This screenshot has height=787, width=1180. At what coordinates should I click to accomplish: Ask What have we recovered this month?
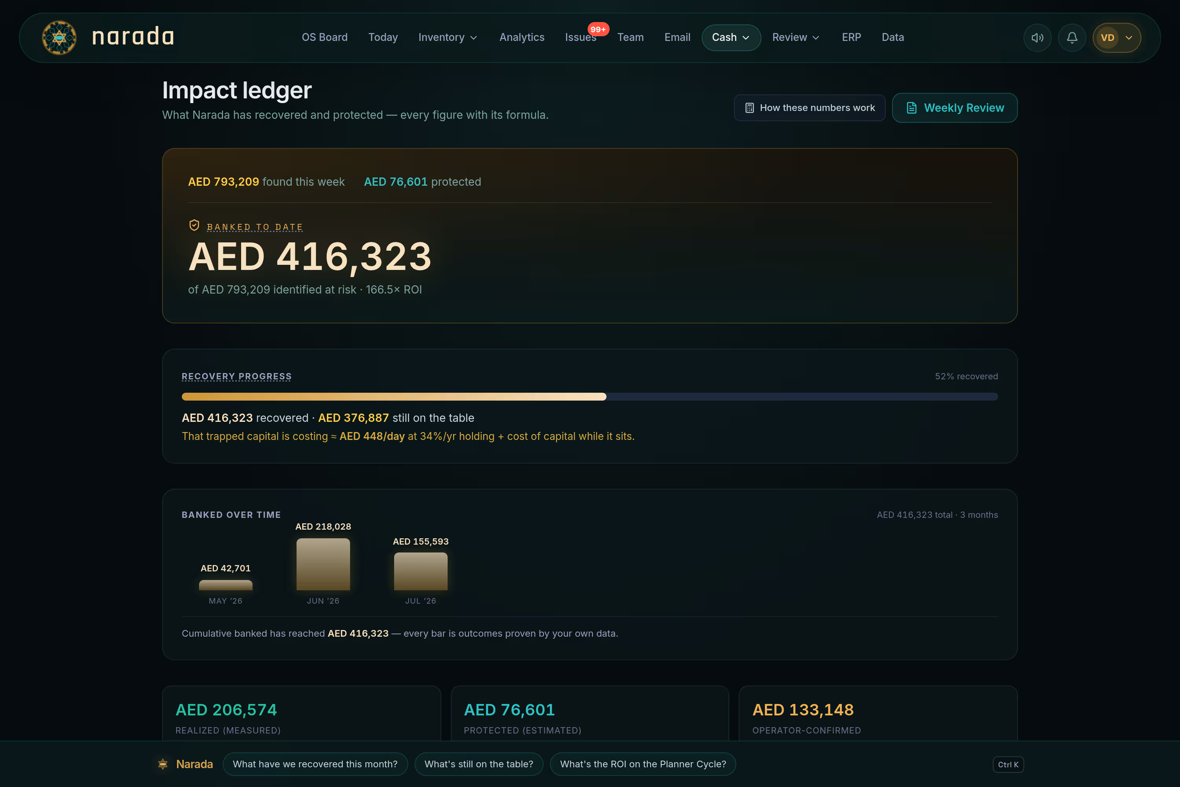click(315, 764)
